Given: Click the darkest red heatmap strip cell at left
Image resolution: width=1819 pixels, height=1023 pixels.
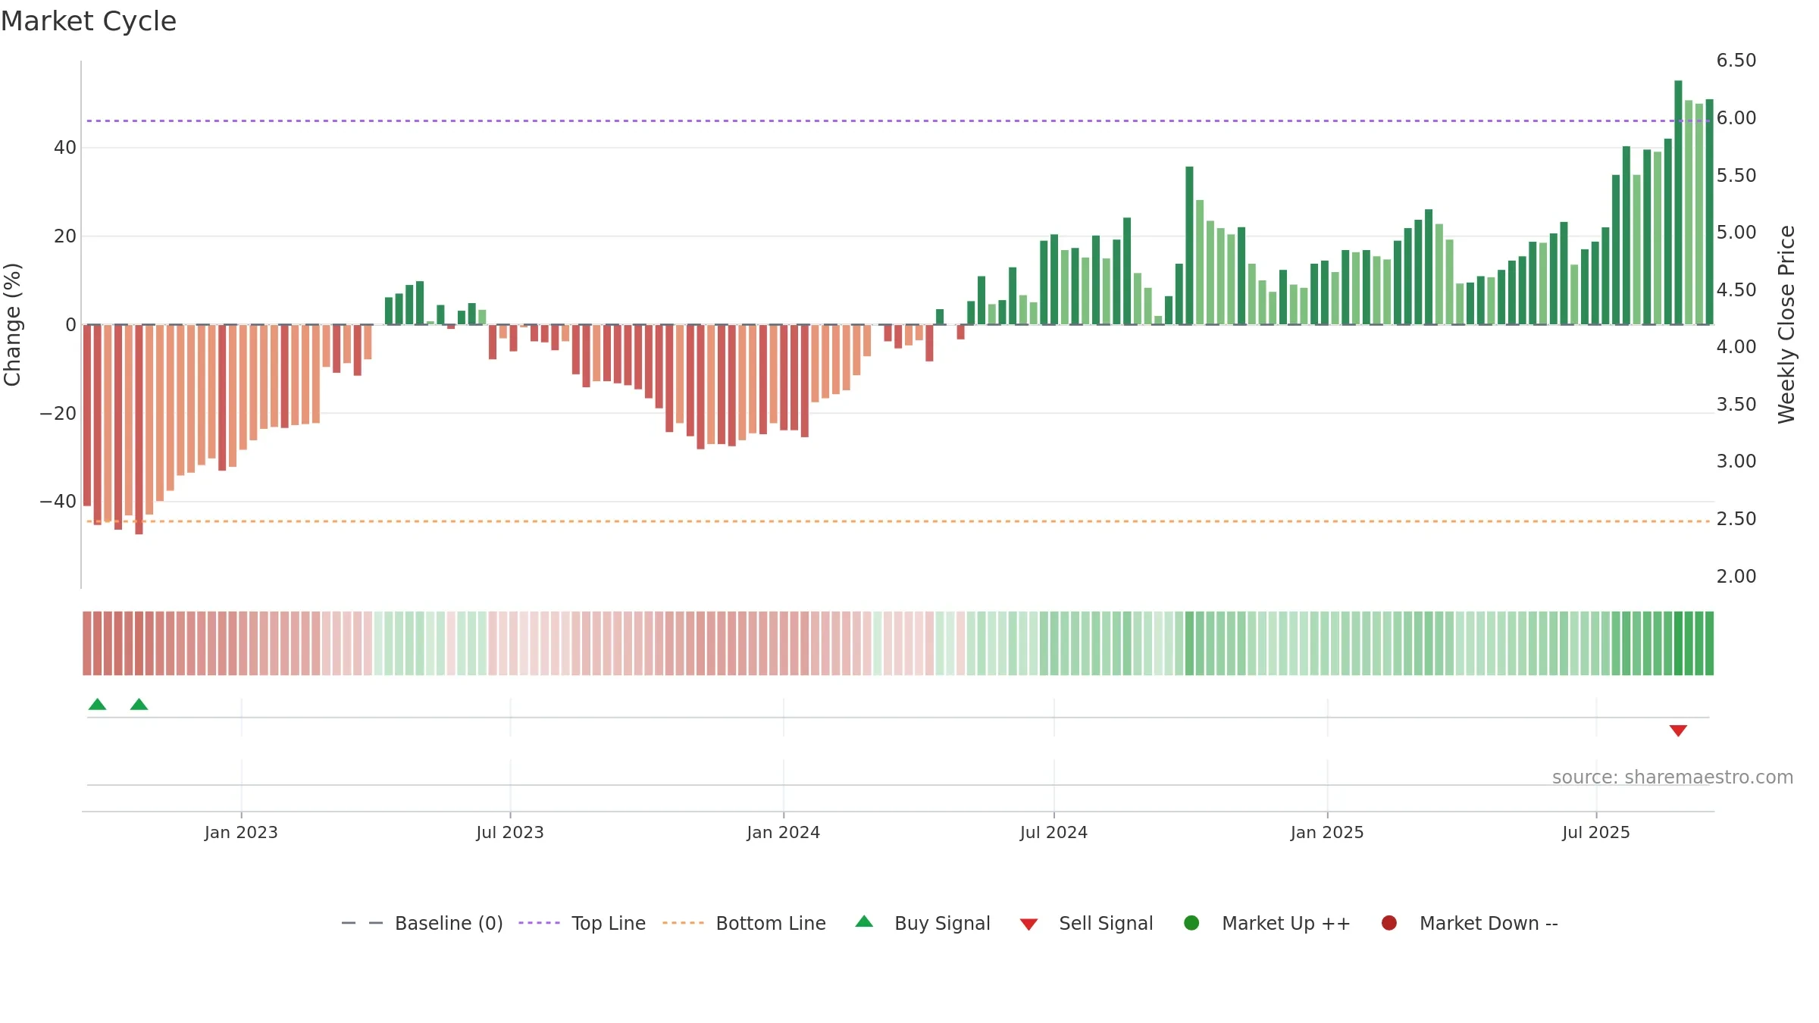Looking at the screenshot, I should 139,643.
